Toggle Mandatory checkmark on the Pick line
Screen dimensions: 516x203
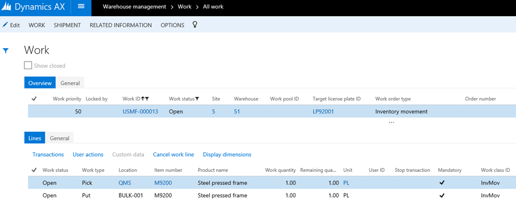tap(442, 183)
